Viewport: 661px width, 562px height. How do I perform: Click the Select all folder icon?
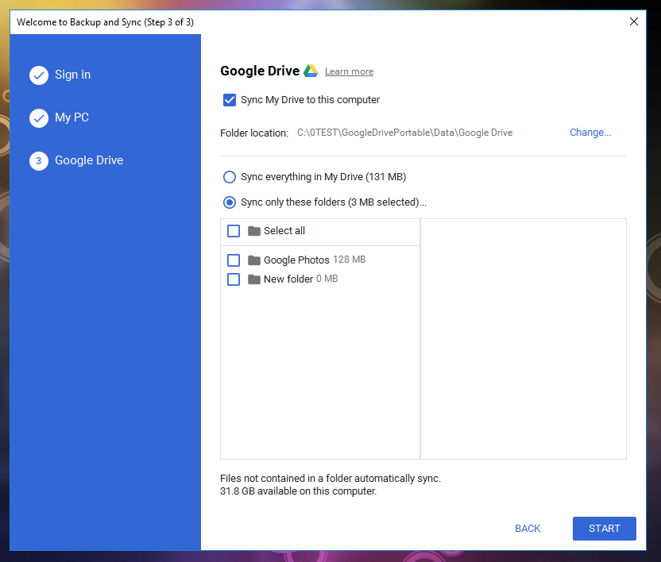[253, 231]
